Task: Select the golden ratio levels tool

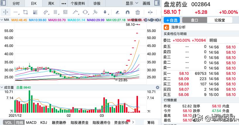Action: (65, 12)
